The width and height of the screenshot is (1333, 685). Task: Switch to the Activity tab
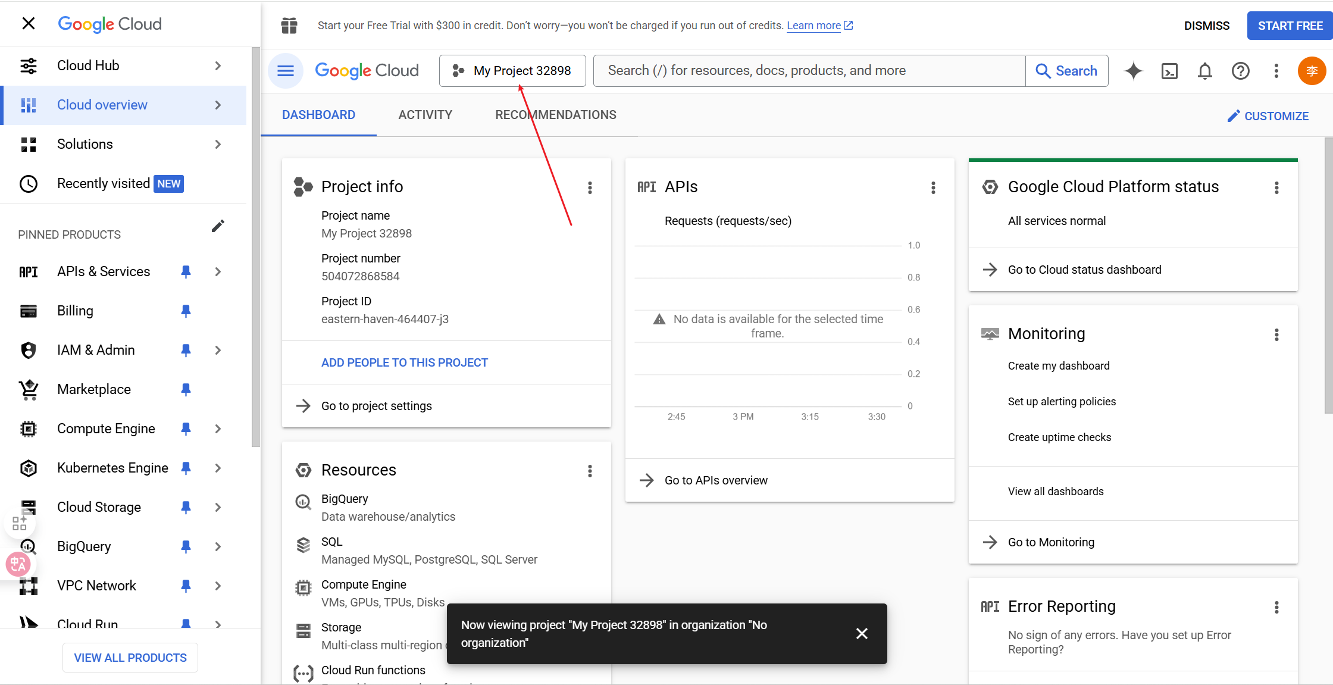pos(425,115)
